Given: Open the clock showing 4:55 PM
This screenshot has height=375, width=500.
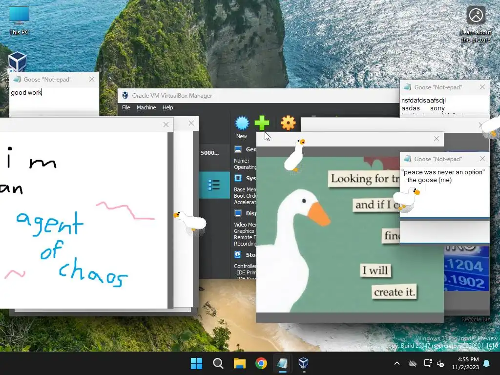Looking at the screenshot, I should click(465, 363).
